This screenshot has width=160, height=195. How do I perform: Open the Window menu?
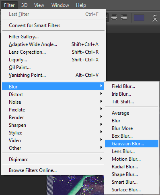(60, 5)
